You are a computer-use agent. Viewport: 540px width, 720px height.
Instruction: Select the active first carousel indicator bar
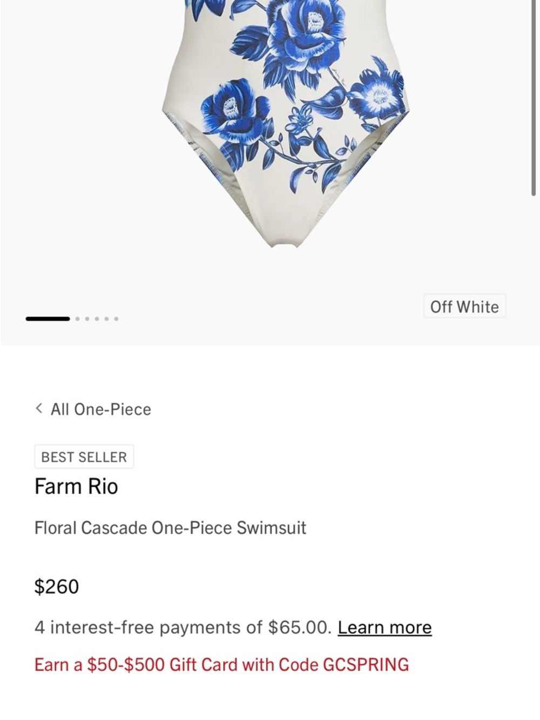click(x=48, y=319)
